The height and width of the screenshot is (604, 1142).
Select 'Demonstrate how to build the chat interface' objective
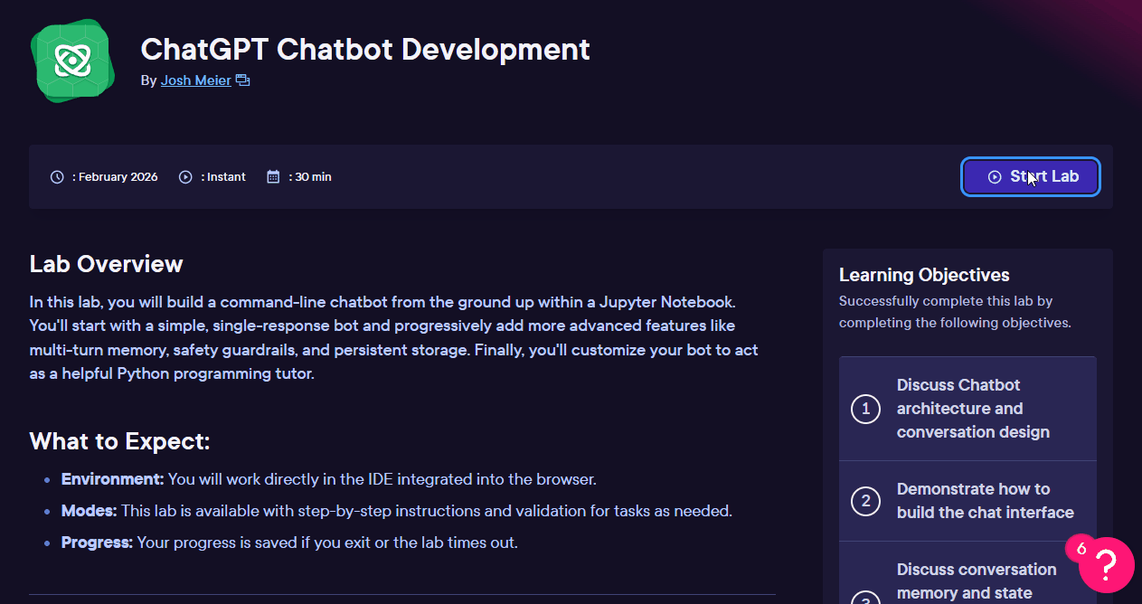click(x=967, y=501)
